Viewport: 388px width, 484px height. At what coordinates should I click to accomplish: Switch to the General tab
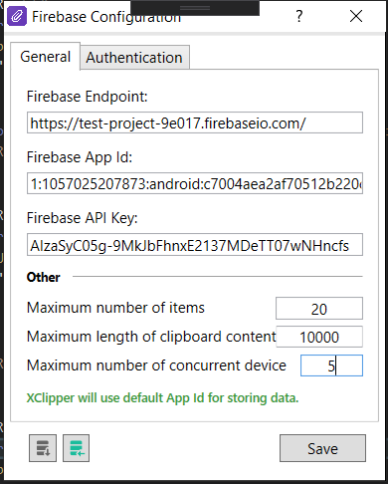point(46,57)
